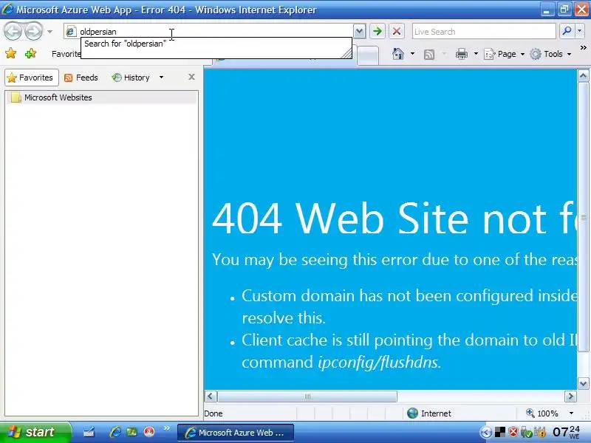Click the zoom level magnifier icon
Image resolution: width=591 pixels, height=443 pixels.
(530, 413)
